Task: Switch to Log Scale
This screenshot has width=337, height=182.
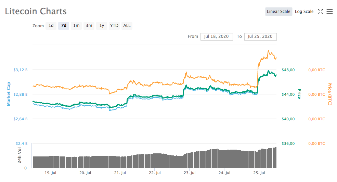Action: (x=304, y=12)
